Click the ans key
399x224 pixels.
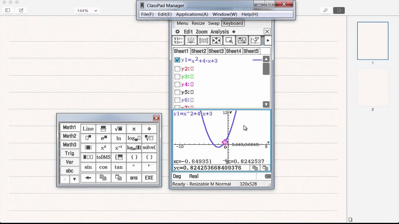pos(134,178)
